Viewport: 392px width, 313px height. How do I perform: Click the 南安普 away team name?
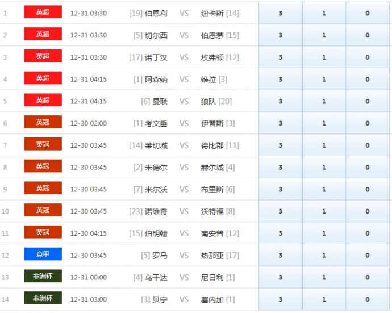tap(212, 233)
